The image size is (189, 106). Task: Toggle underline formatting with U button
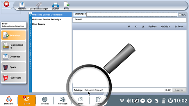tap(143, 26)
